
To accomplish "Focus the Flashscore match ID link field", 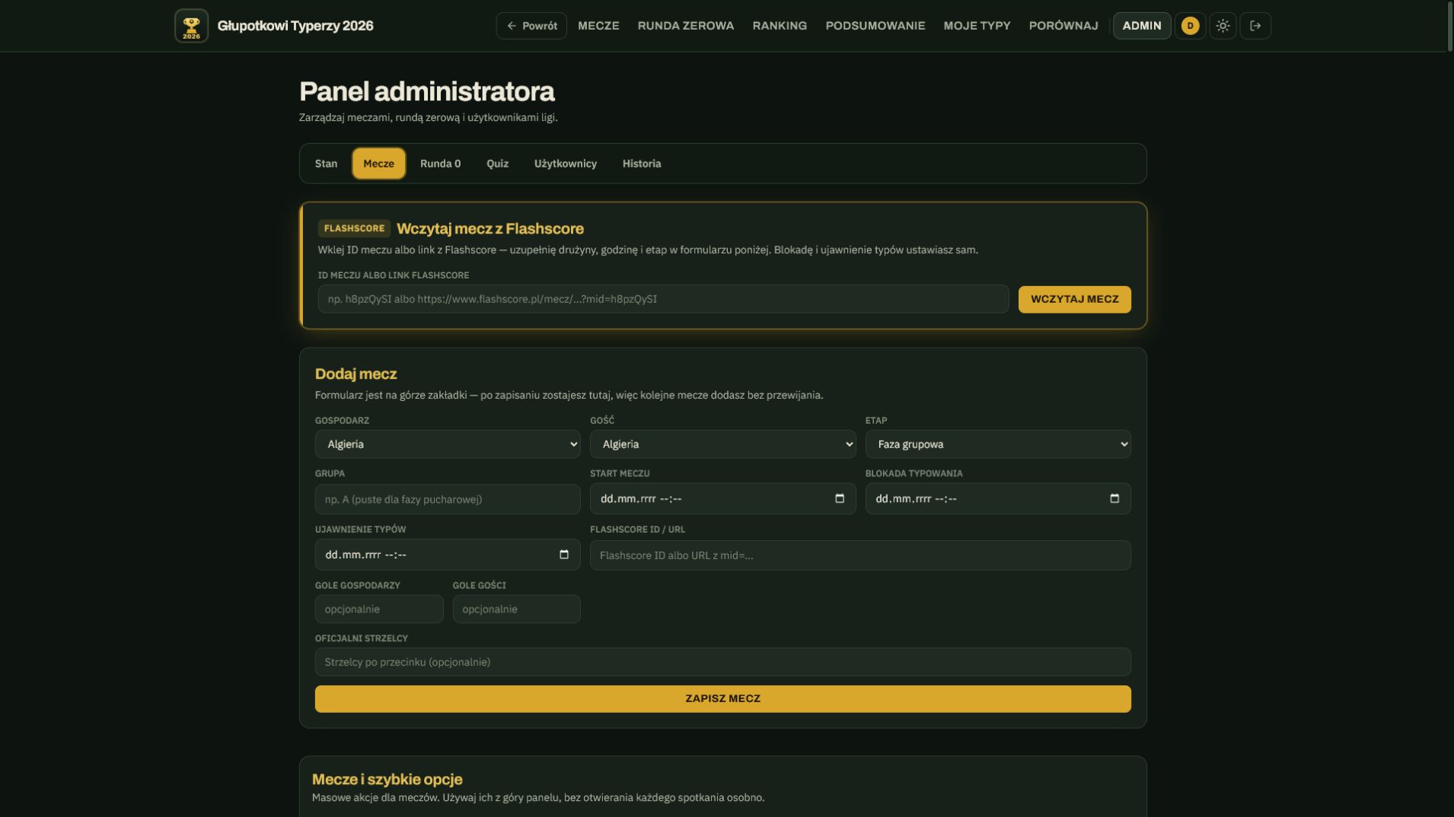I will click(663, 299).
